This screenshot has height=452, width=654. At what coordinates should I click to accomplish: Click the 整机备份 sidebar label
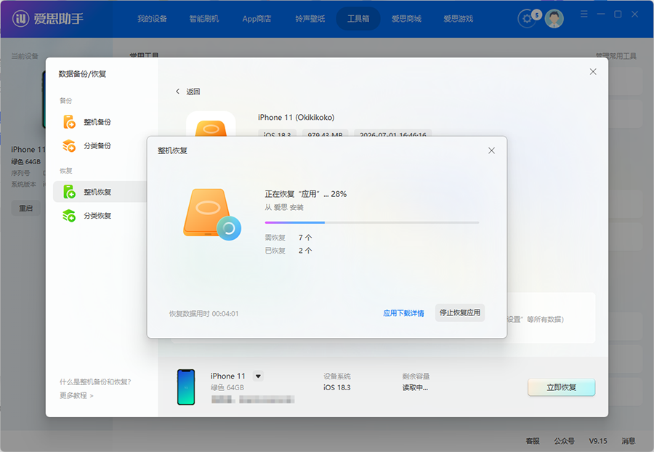[97, 122]
